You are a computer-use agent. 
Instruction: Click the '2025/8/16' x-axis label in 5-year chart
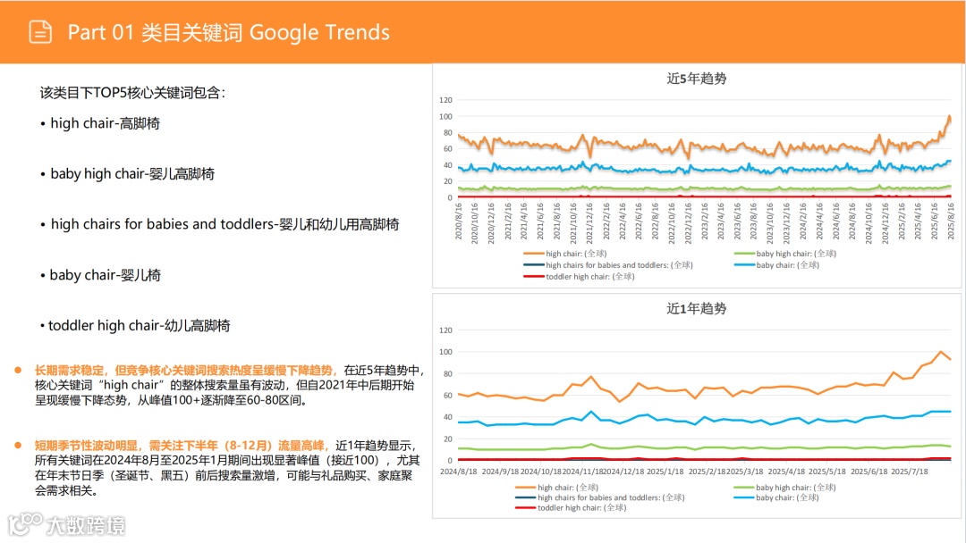point(951,221)
